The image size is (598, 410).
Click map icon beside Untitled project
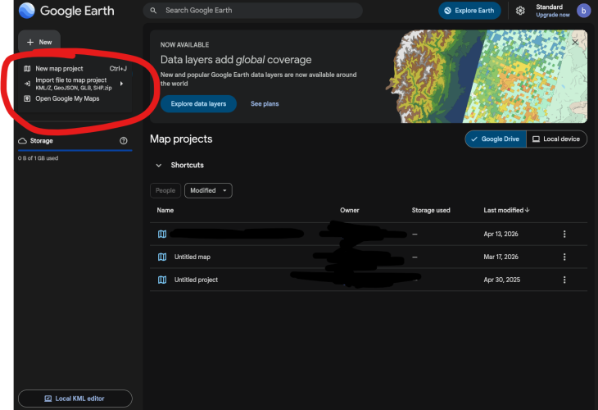click(162, 280)
